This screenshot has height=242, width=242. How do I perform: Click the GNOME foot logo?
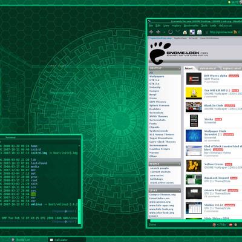pyautogui.click(x=160, y=53)
